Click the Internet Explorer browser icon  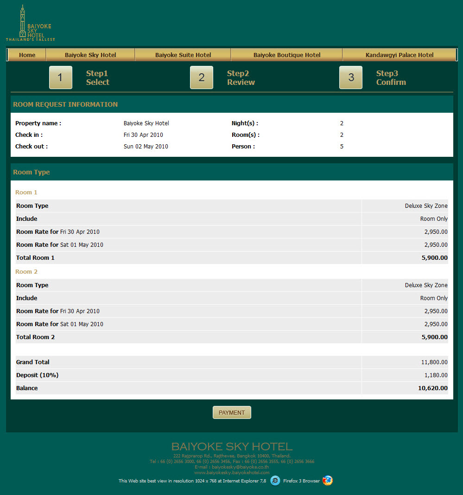[x=275, y=481]
